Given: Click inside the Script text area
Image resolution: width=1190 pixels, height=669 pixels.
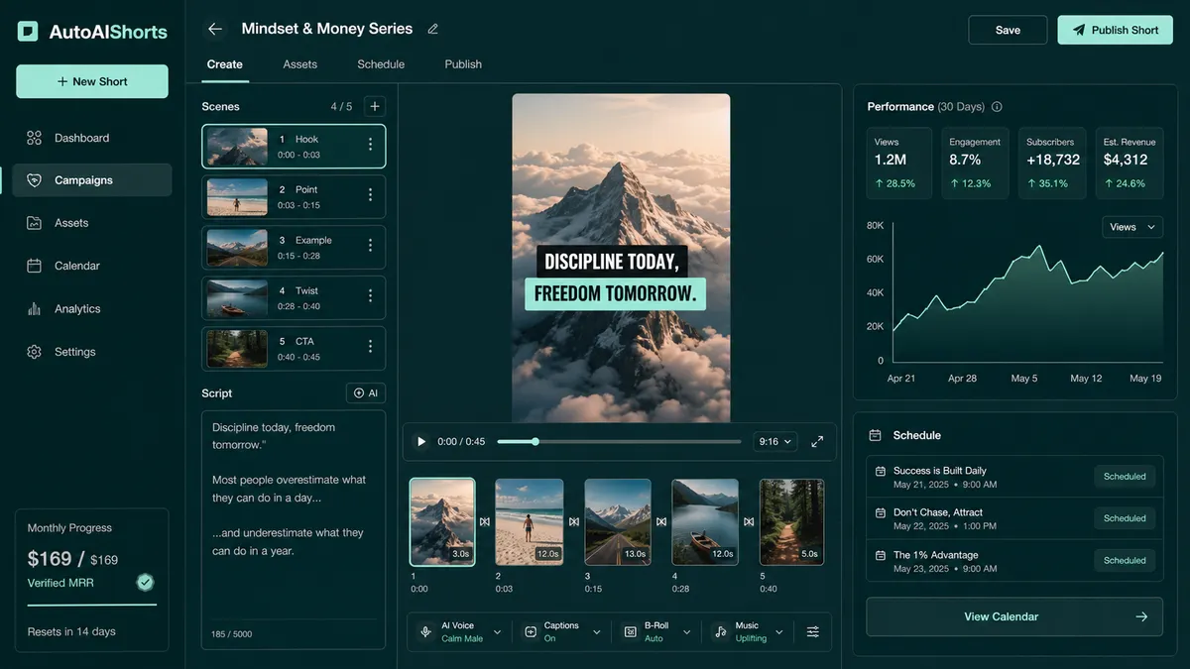Looking at the screenshot, I should coord(294,530).
